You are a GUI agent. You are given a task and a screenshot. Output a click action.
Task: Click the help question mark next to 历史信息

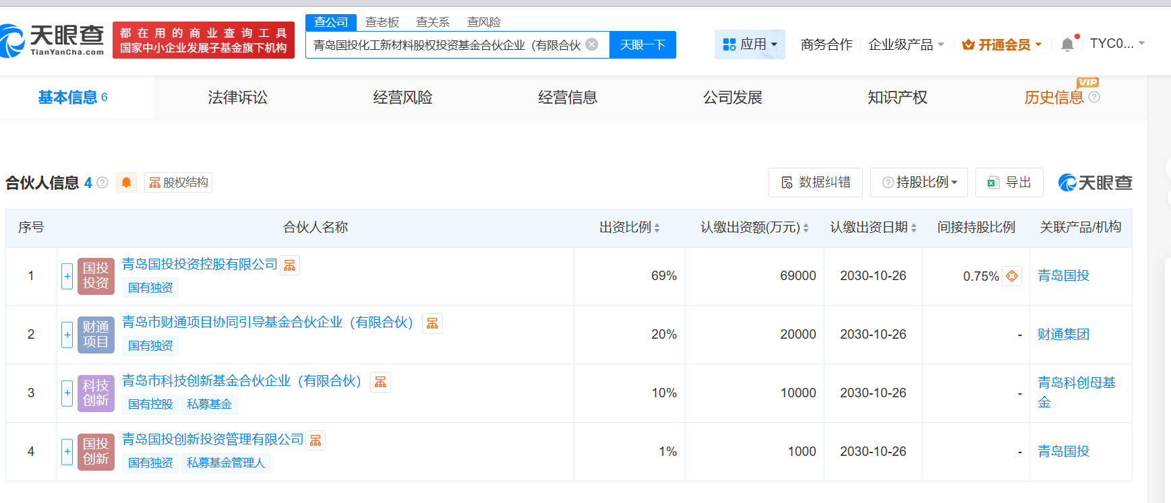coord(1094,97)
